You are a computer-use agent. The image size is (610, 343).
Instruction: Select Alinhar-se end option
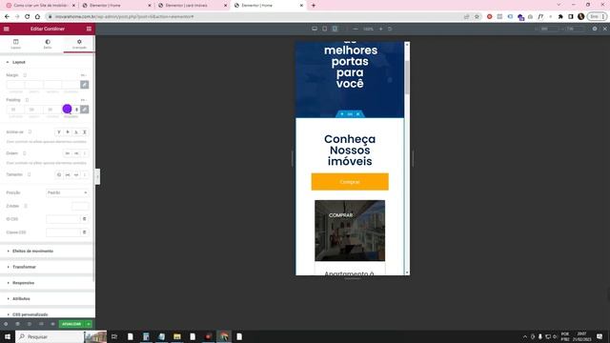pos(76,132)
